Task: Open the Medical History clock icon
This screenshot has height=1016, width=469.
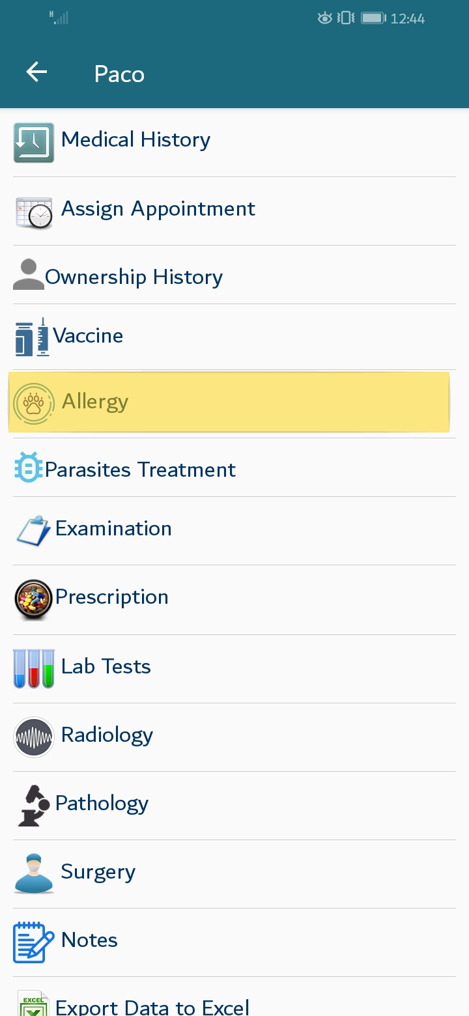Action: (34, 143)
